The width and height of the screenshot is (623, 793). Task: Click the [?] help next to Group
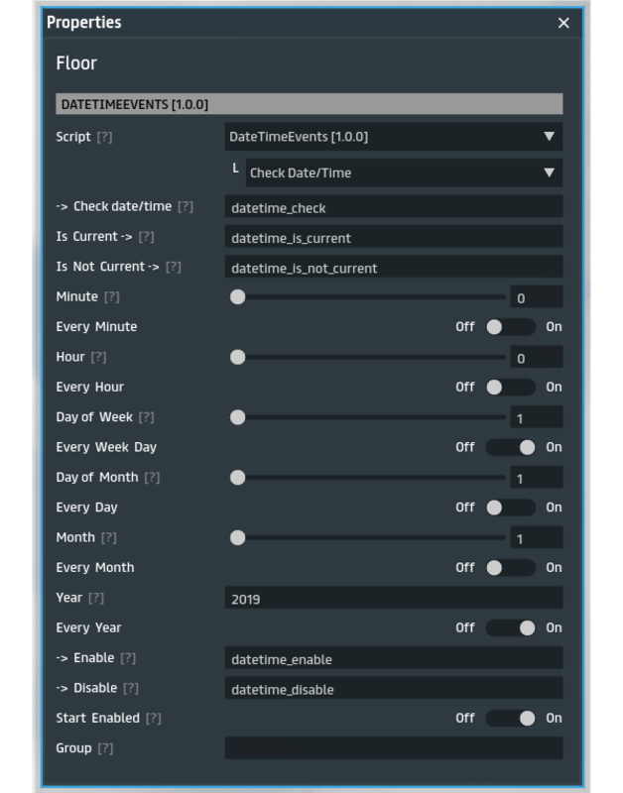point(105,748)
